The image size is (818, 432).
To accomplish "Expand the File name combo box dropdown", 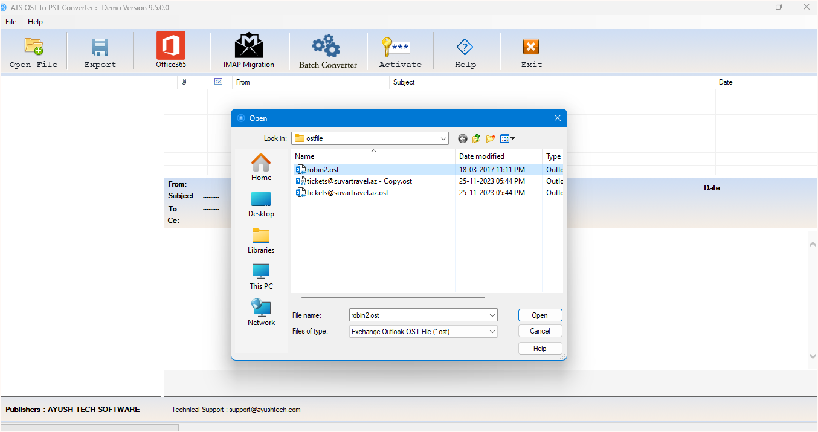I will click(x=492, y=315).
